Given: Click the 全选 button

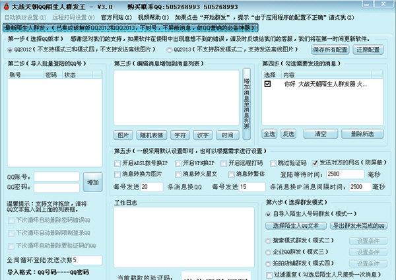Looking at the screenshot, I should (269, 134).
